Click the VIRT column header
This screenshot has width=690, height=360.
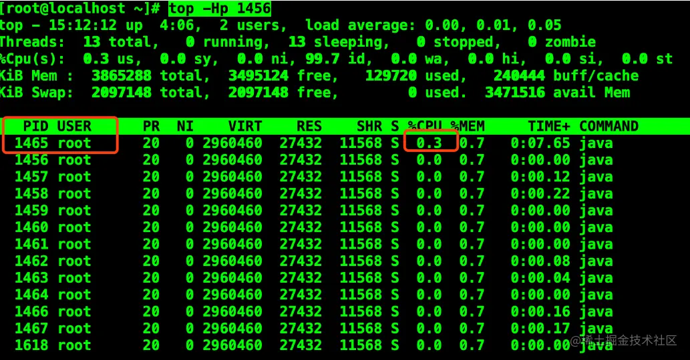pyautogui.click(x=245, y=126)
